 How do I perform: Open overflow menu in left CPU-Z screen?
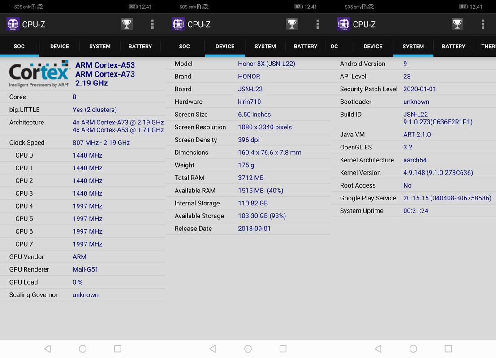tap(152, 24)
